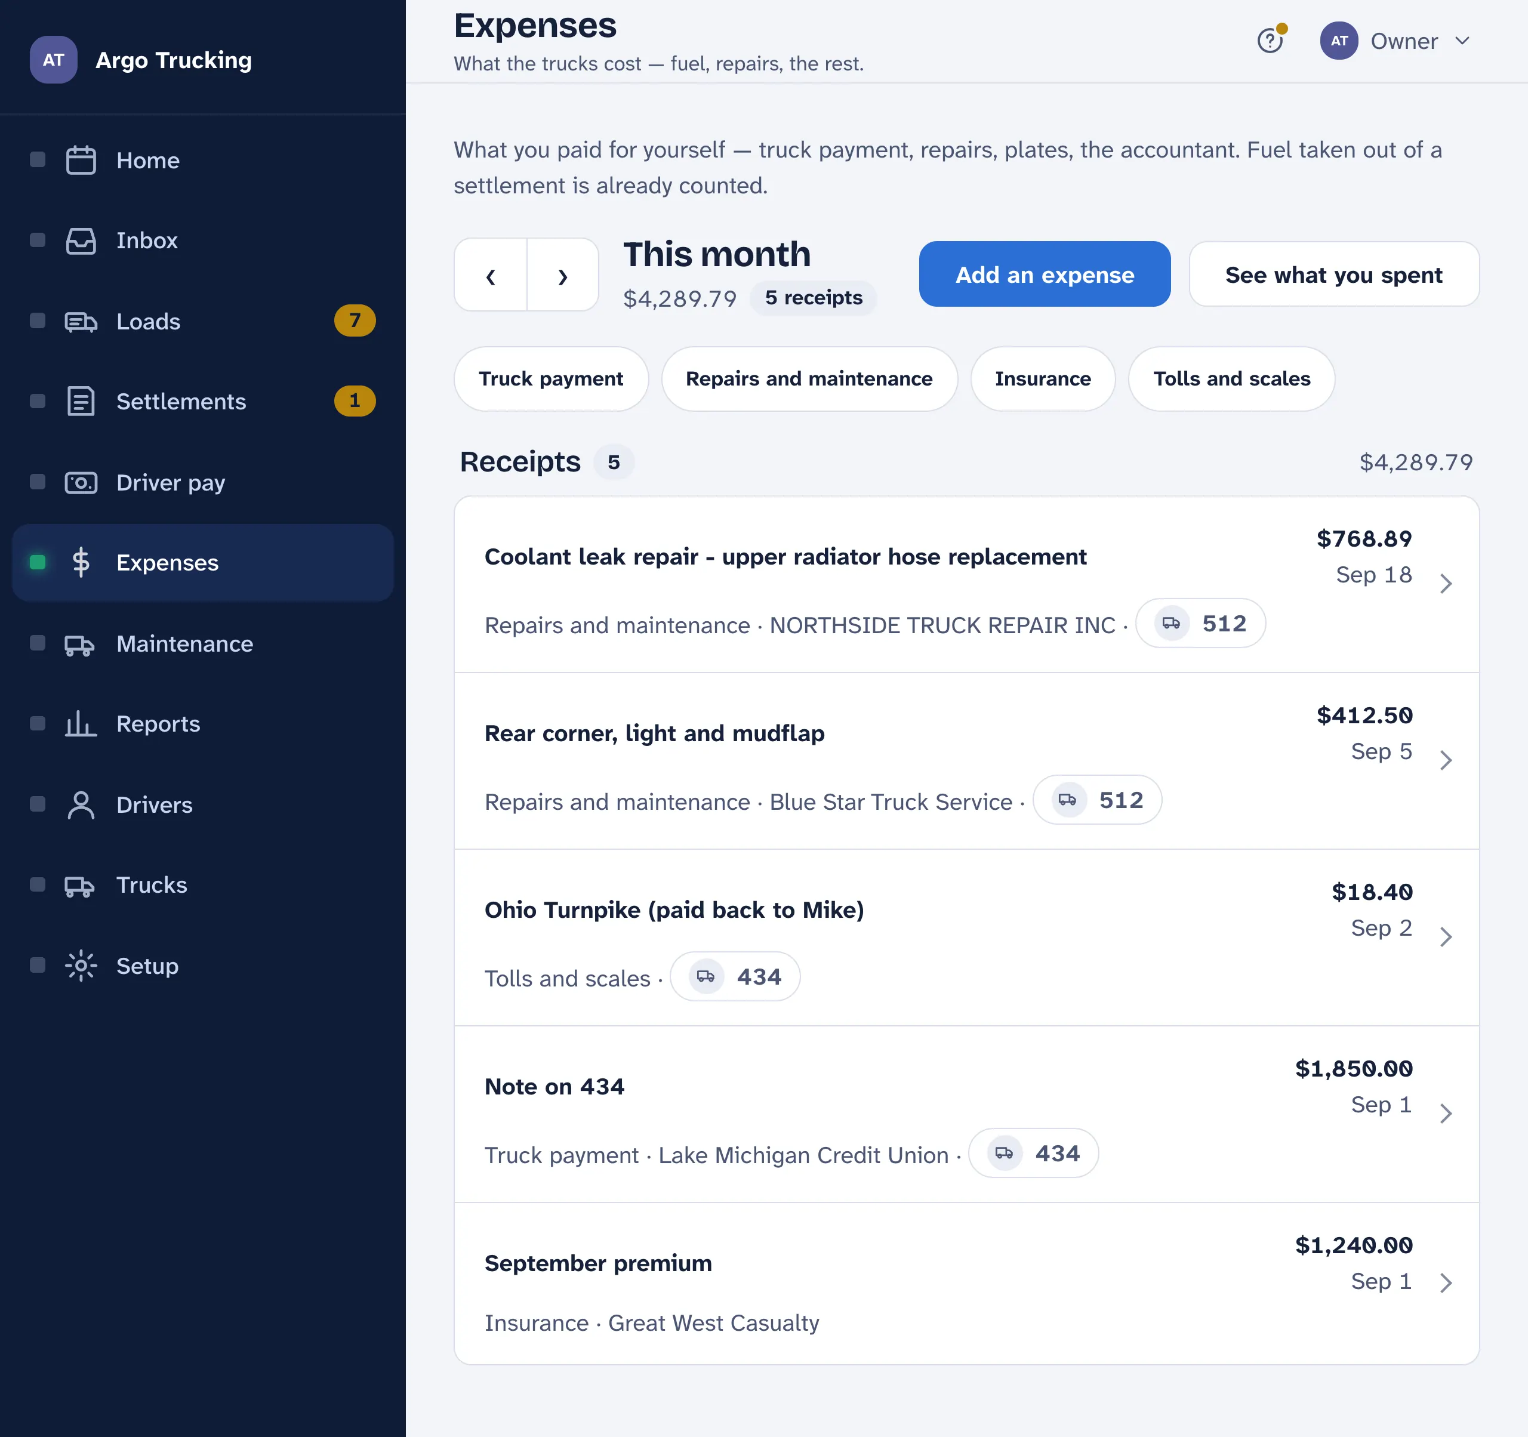
Task: Click the 7 badge on Loads
Action: pos(355,320)
